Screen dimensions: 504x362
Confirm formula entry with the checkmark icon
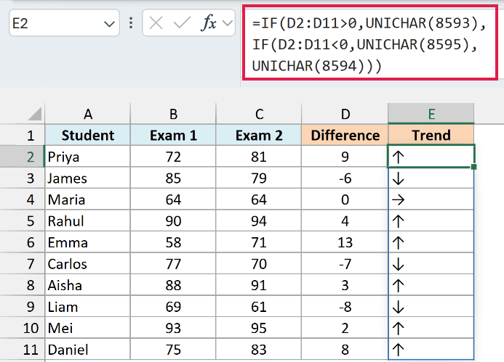pyautogui.click(x=182, y=23)
